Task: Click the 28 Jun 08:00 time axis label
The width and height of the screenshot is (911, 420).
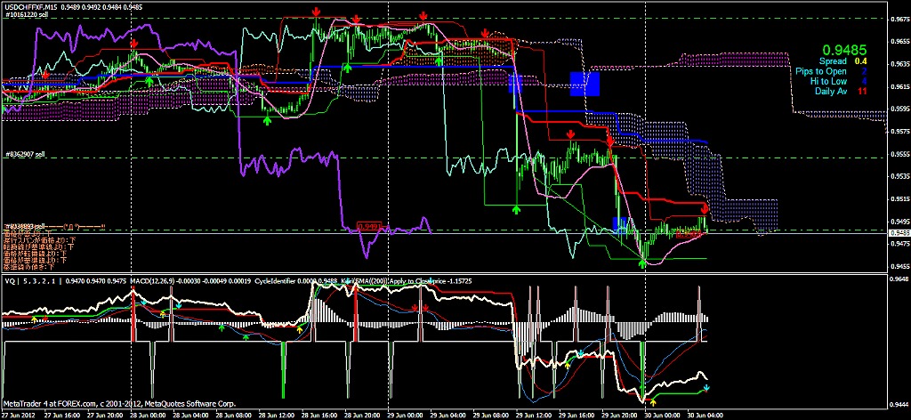Action: click(x=234, y=415)
